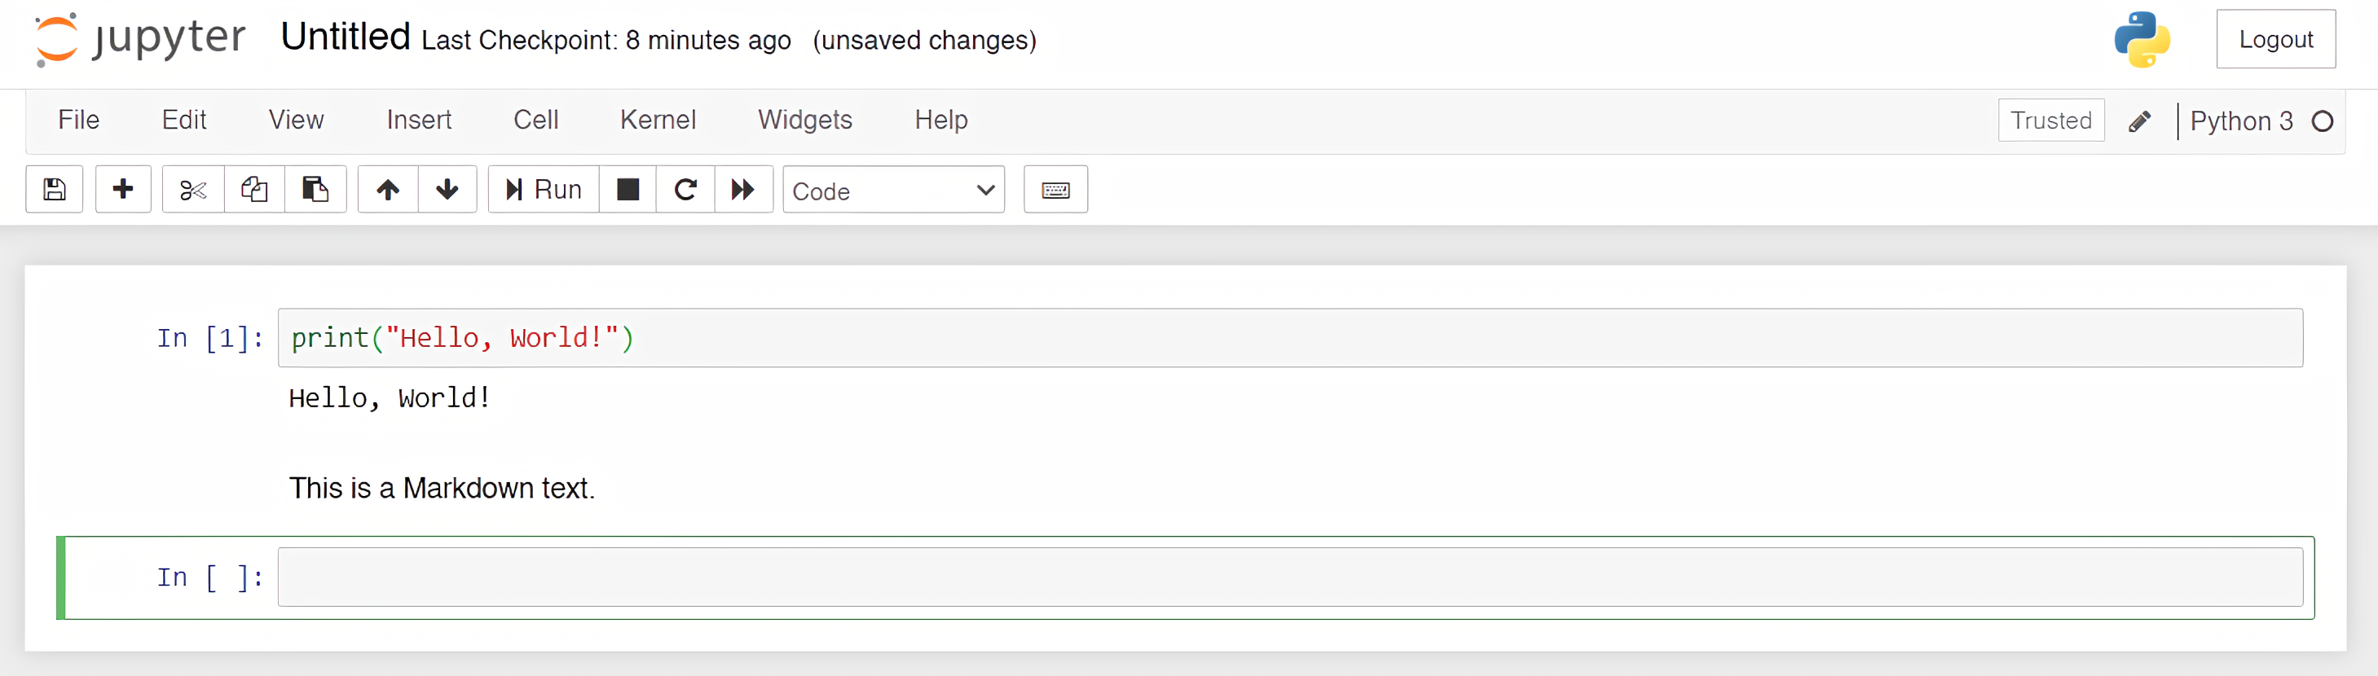Restart the kernel with the circular arrow icon
Screen dimensions: 2378x676
click(685, 190)
